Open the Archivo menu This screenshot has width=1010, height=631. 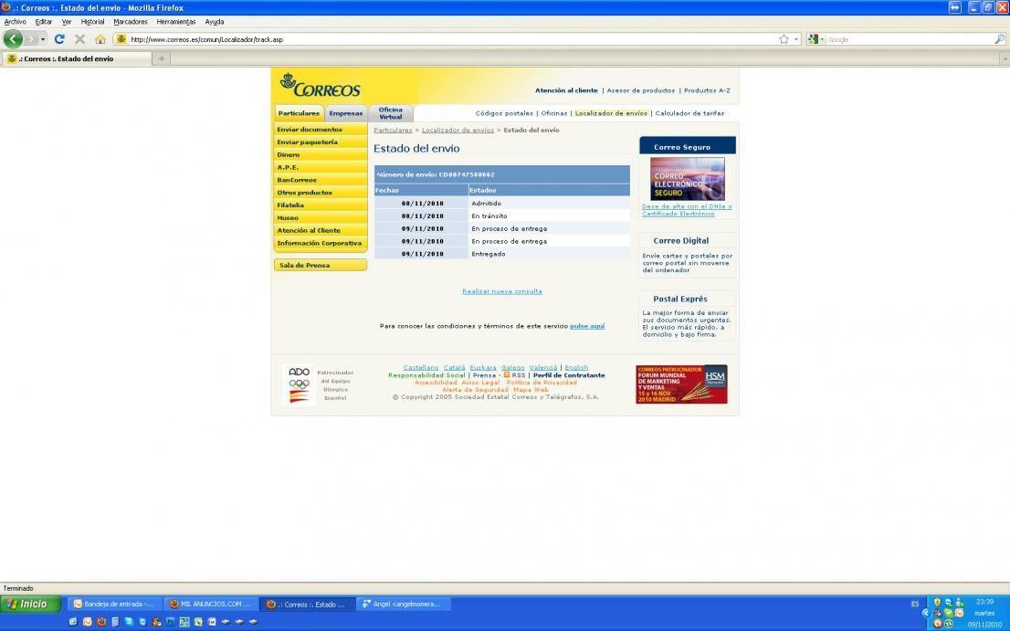click(x=16, y=22)
